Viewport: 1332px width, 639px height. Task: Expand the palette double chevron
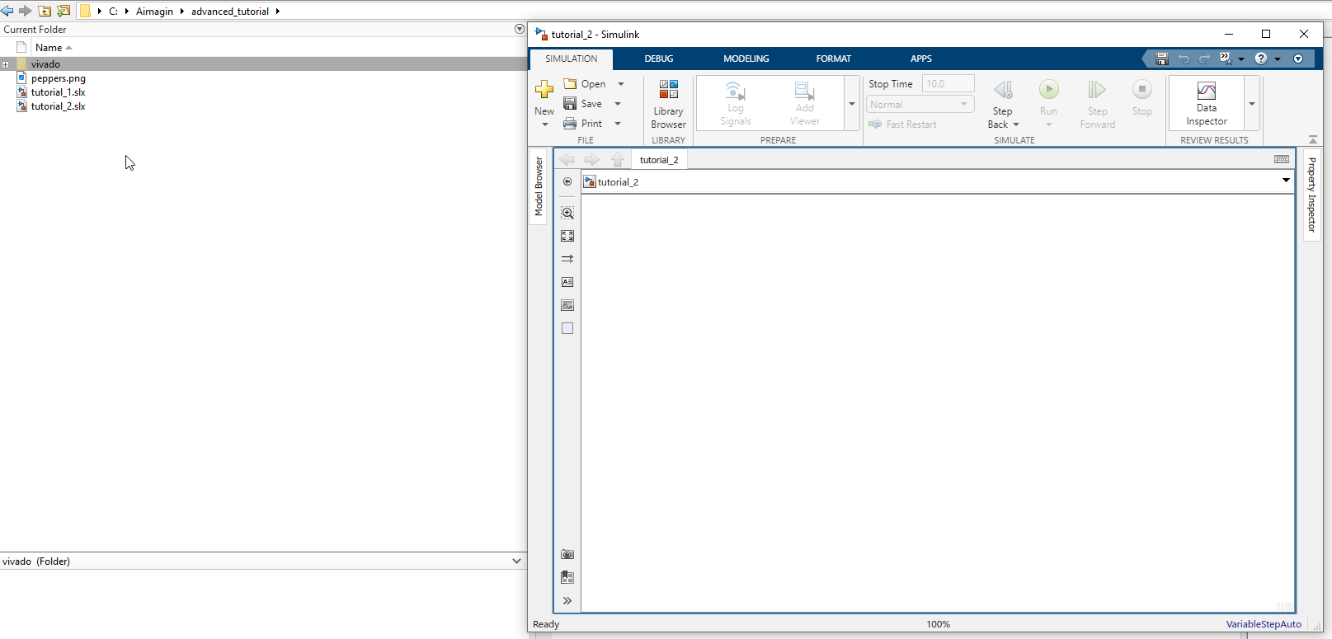tap(567, 600)
